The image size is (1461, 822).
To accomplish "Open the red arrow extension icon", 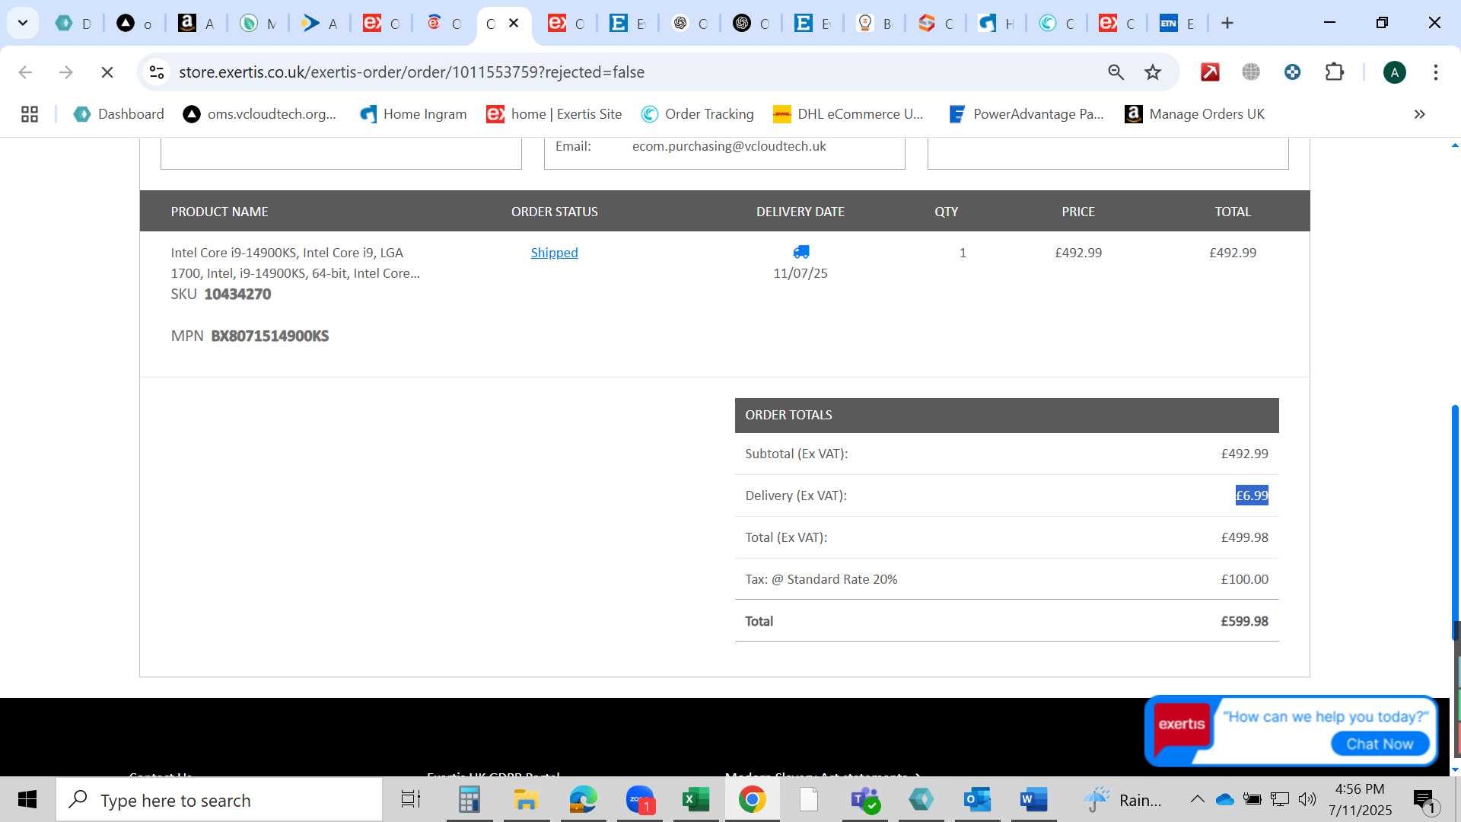I will (x=1210, y=72).
